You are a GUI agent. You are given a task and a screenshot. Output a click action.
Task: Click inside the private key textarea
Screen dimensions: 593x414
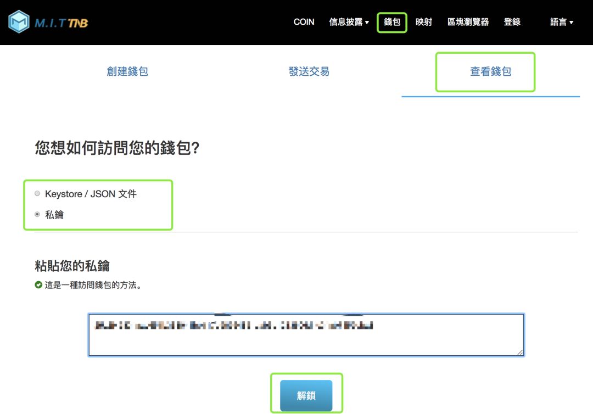[x=306, y=334]
